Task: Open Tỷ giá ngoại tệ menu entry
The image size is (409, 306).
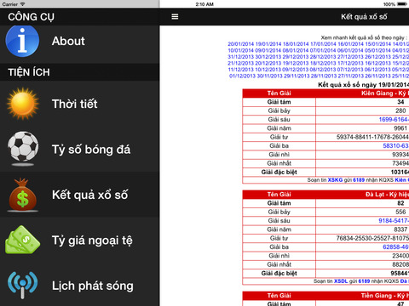Action: pos(92,241)
